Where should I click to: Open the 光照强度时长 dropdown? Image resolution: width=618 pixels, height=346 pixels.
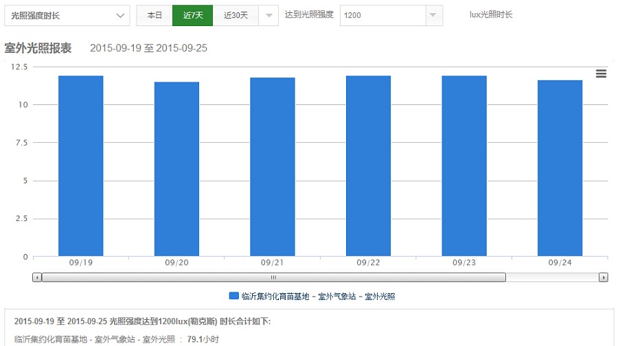67,15
